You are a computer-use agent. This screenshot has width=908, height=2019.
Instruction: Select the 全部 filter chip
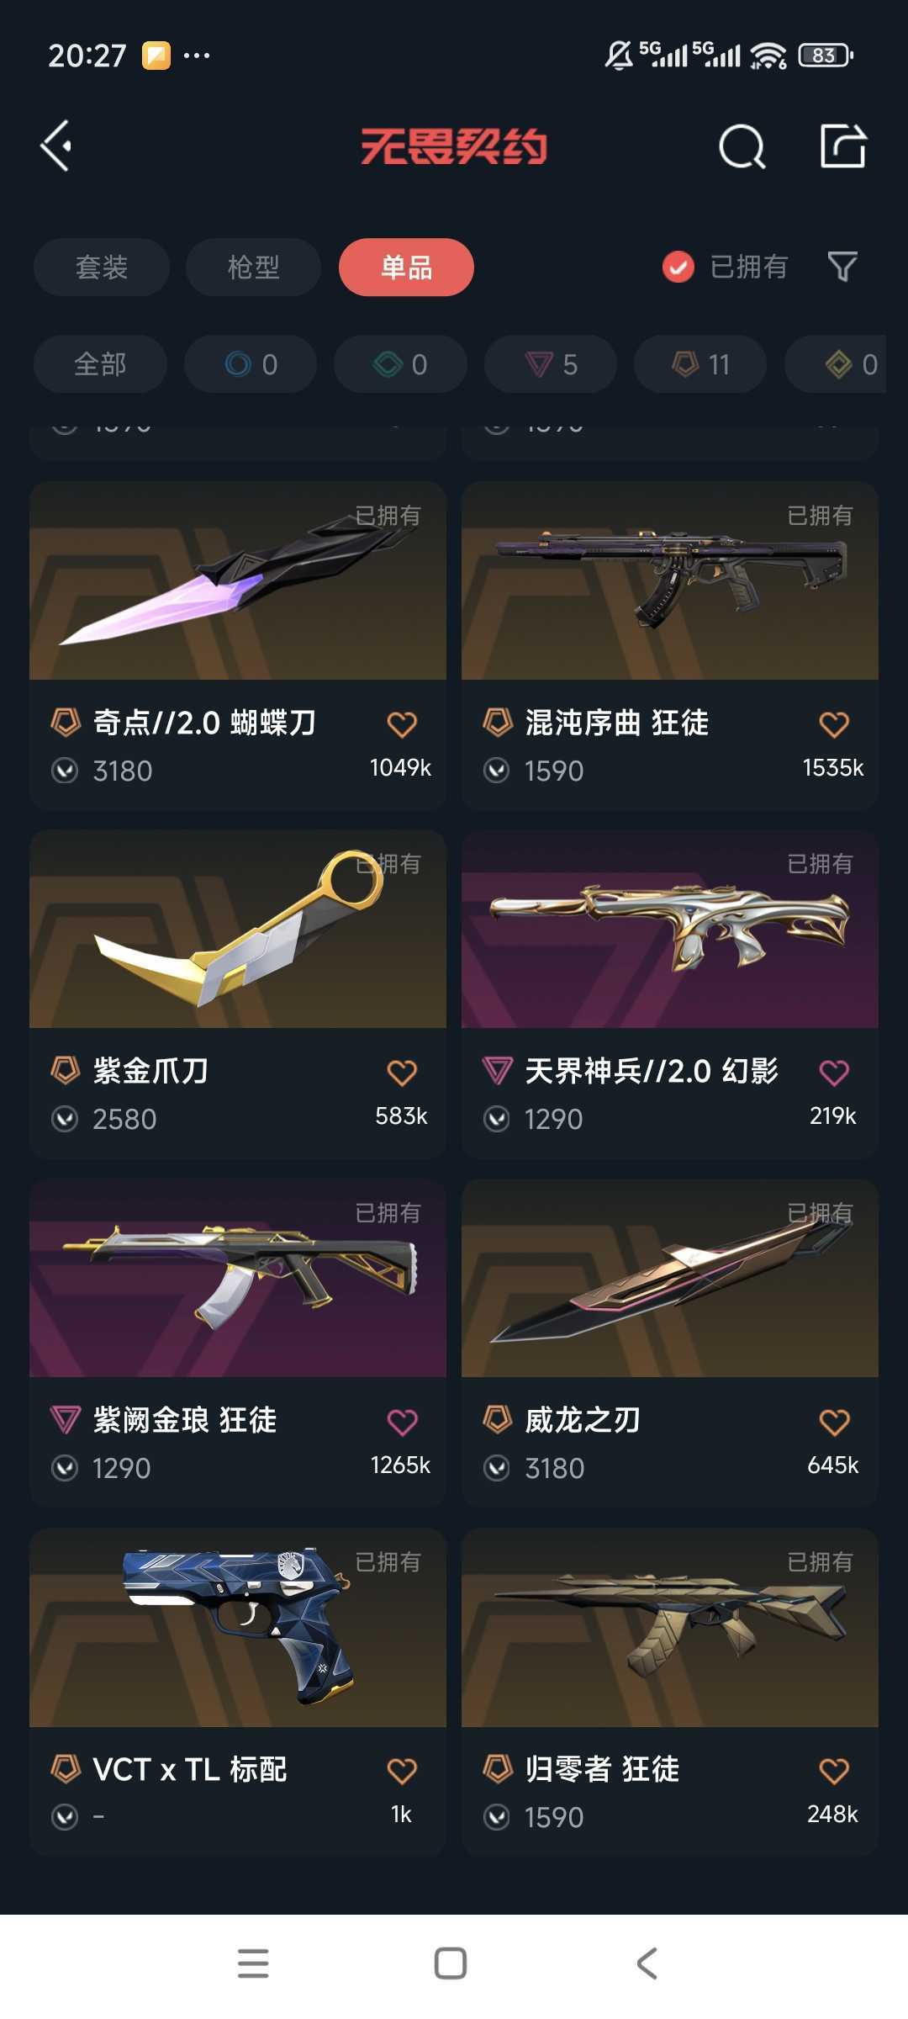tap(100, 364)
